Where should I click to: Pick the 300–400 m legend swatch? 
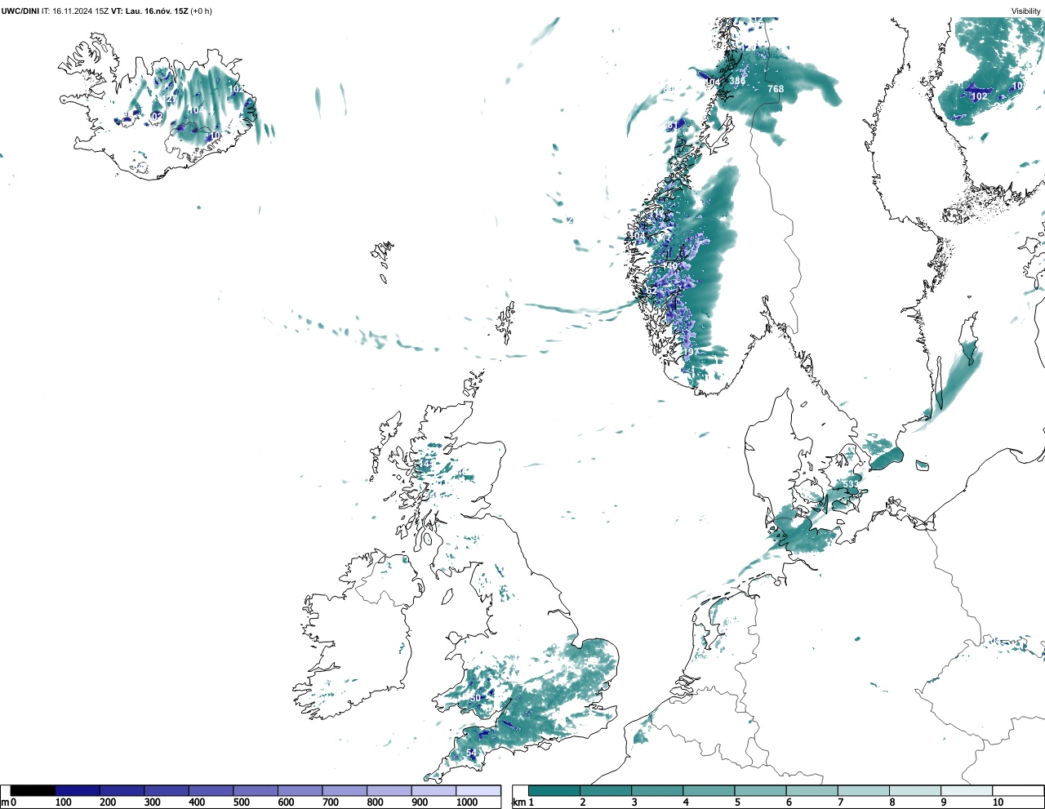(x=167, y=790)
